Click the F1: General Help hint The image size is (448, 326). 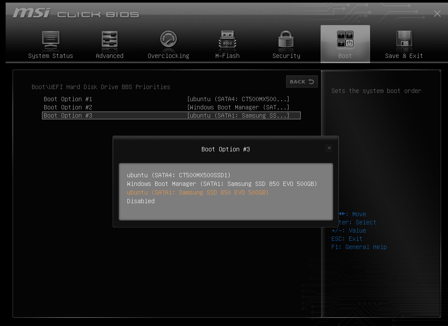[359, 247]
